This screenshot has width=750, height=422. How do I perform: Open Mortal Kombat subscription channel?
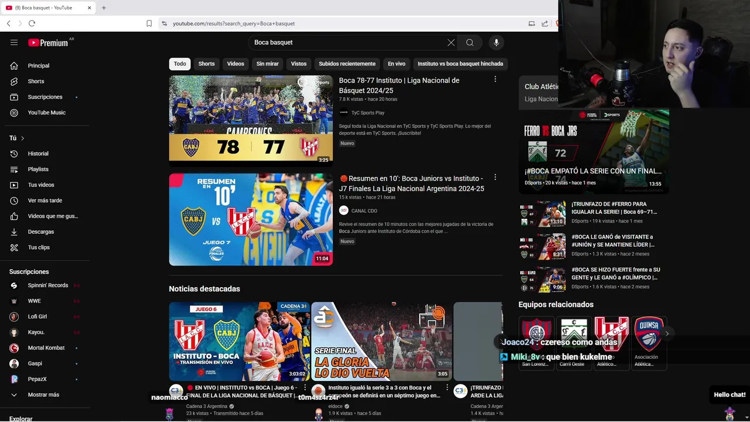[47, 348]
